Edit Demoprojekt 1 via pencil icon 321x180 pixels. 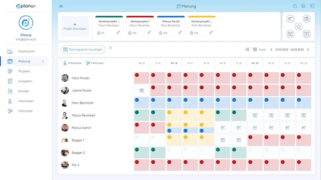pos(149,32)
